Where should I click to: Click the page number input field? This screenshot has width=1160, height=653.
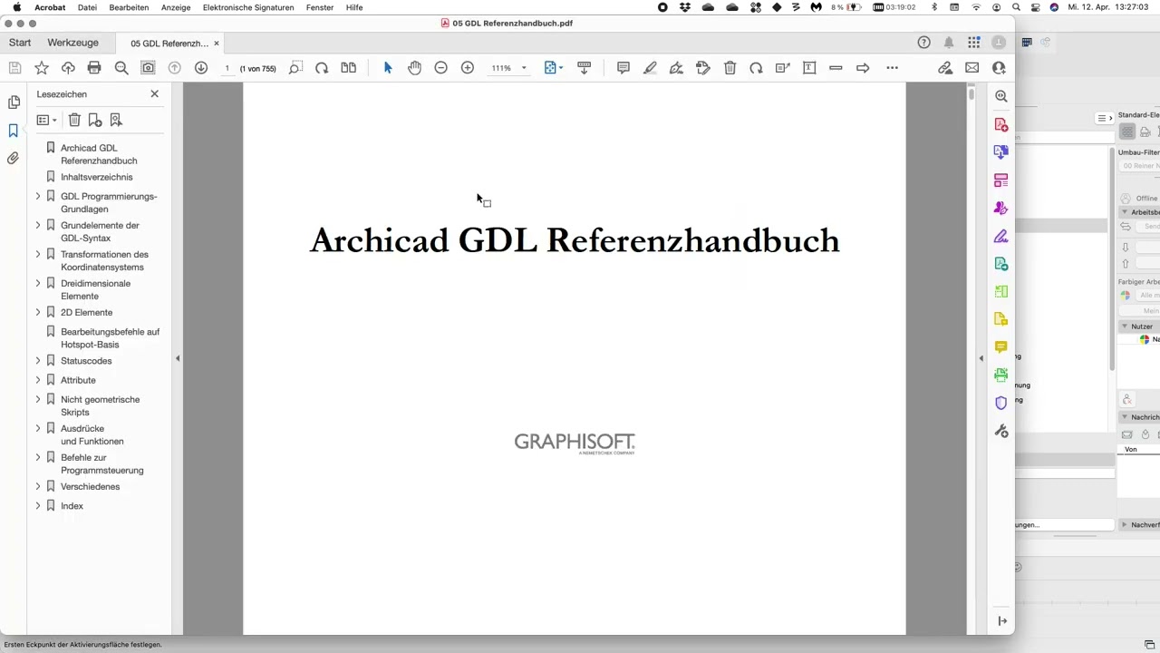tap(227, 68)
